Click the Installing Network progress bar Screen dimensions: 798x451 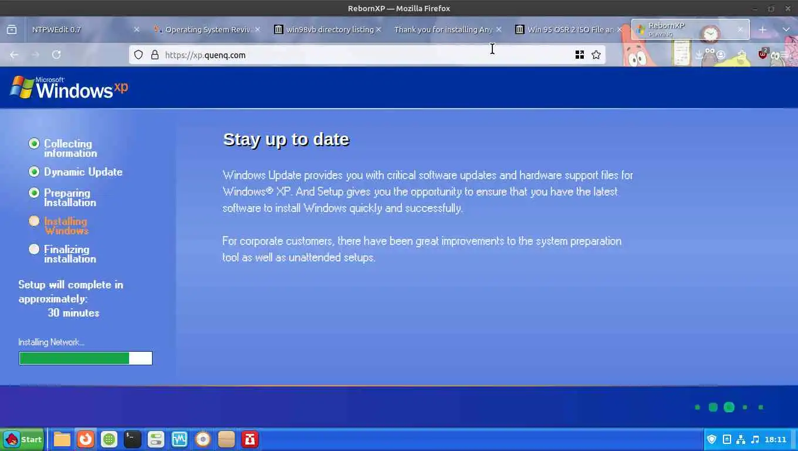[86, 358]
